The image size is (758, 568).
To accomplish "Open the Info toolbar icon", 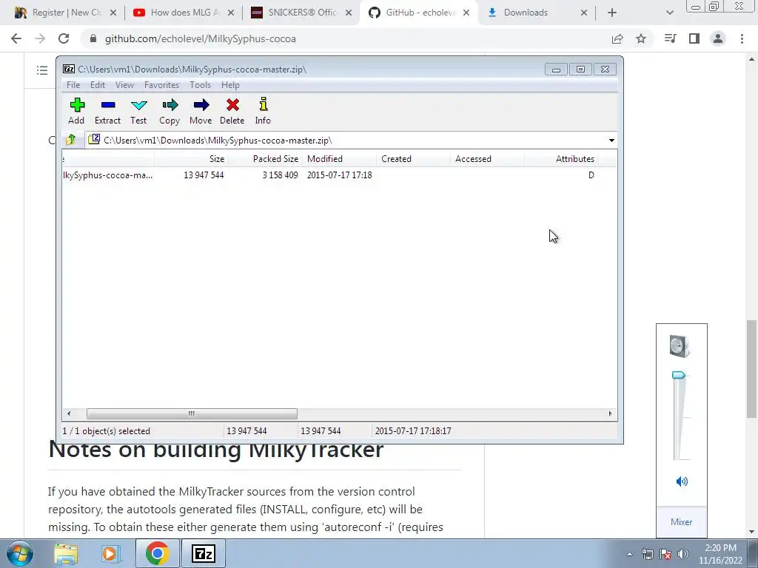I will tap(263, 111).
